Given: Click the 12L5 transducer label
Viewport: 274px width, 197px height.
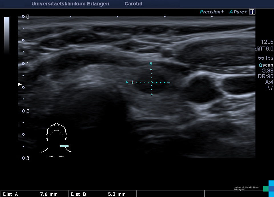Looking at the screenshot, I should (267, 42).
